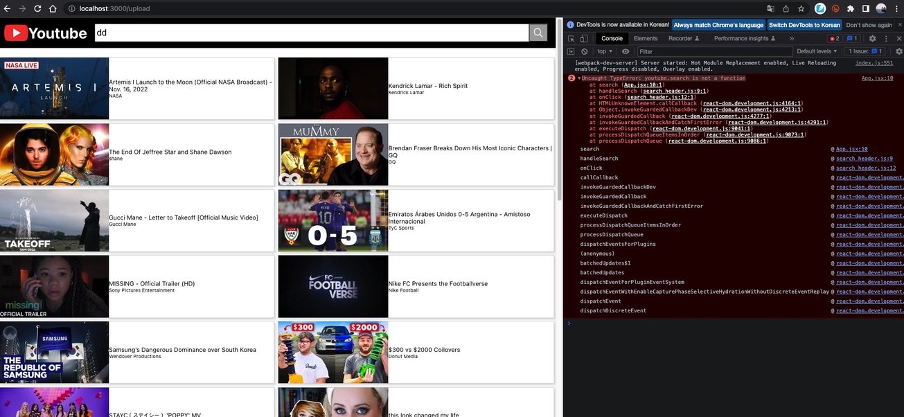This screenshot has height=417, width=904.
Task: Switch to the Recorder tab
Action: [684, 39]
